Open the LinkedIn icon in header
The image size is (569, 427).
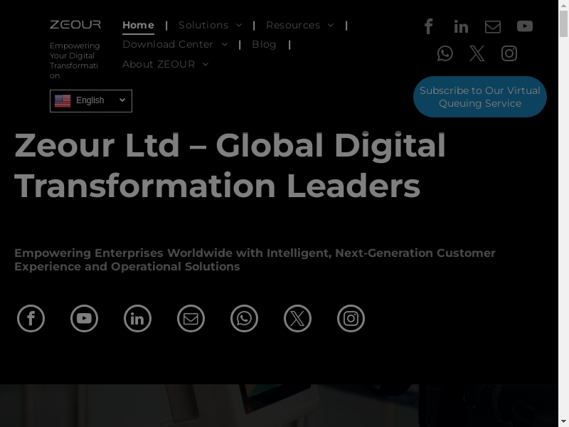tap(461, 26)
